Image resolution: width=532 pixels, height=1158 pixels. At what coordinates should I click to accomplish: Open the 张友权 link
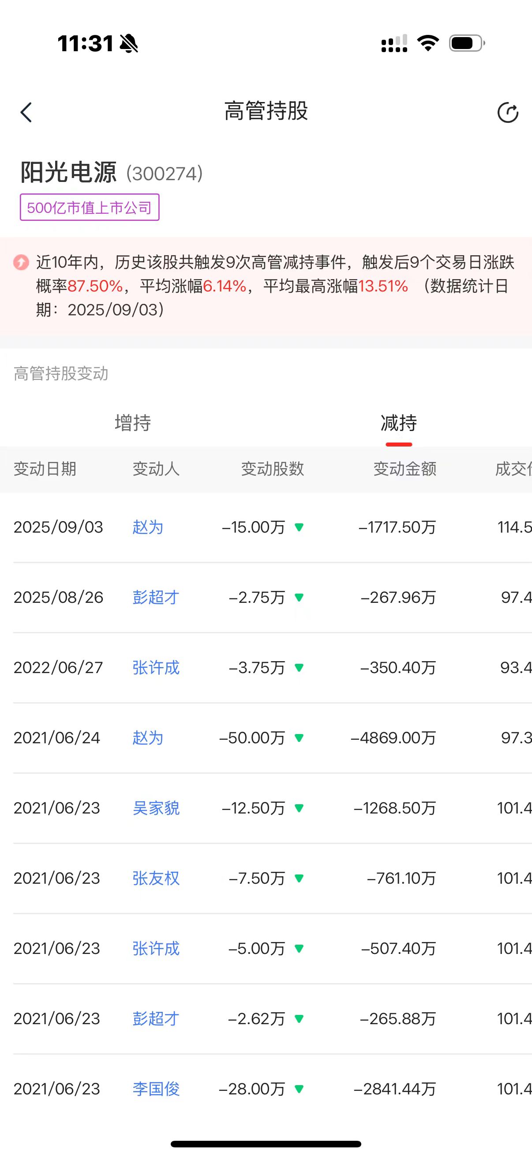coord(156,878)
